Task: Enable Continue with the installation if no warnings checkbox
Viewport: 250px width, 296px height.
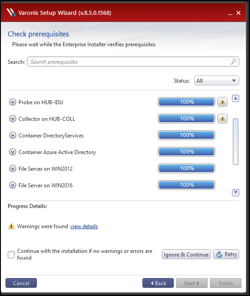Action: point(11,255)
